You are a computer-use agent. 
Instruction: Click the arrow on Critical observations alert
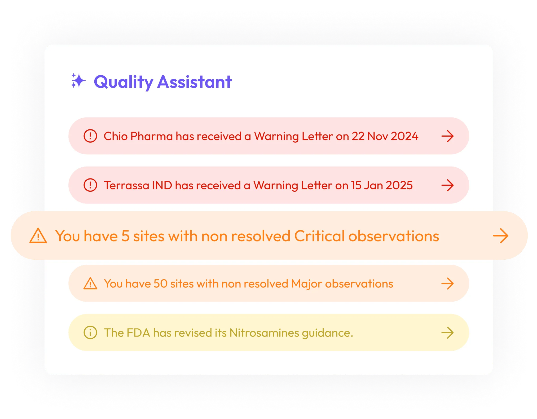click(500, 235)
